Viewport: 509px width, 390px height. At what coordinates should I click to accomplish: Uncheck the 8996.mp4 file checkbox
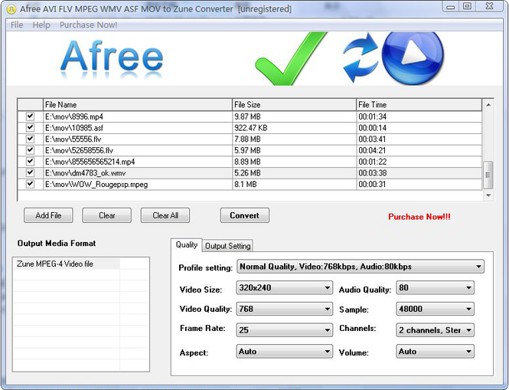pos(30,116)
